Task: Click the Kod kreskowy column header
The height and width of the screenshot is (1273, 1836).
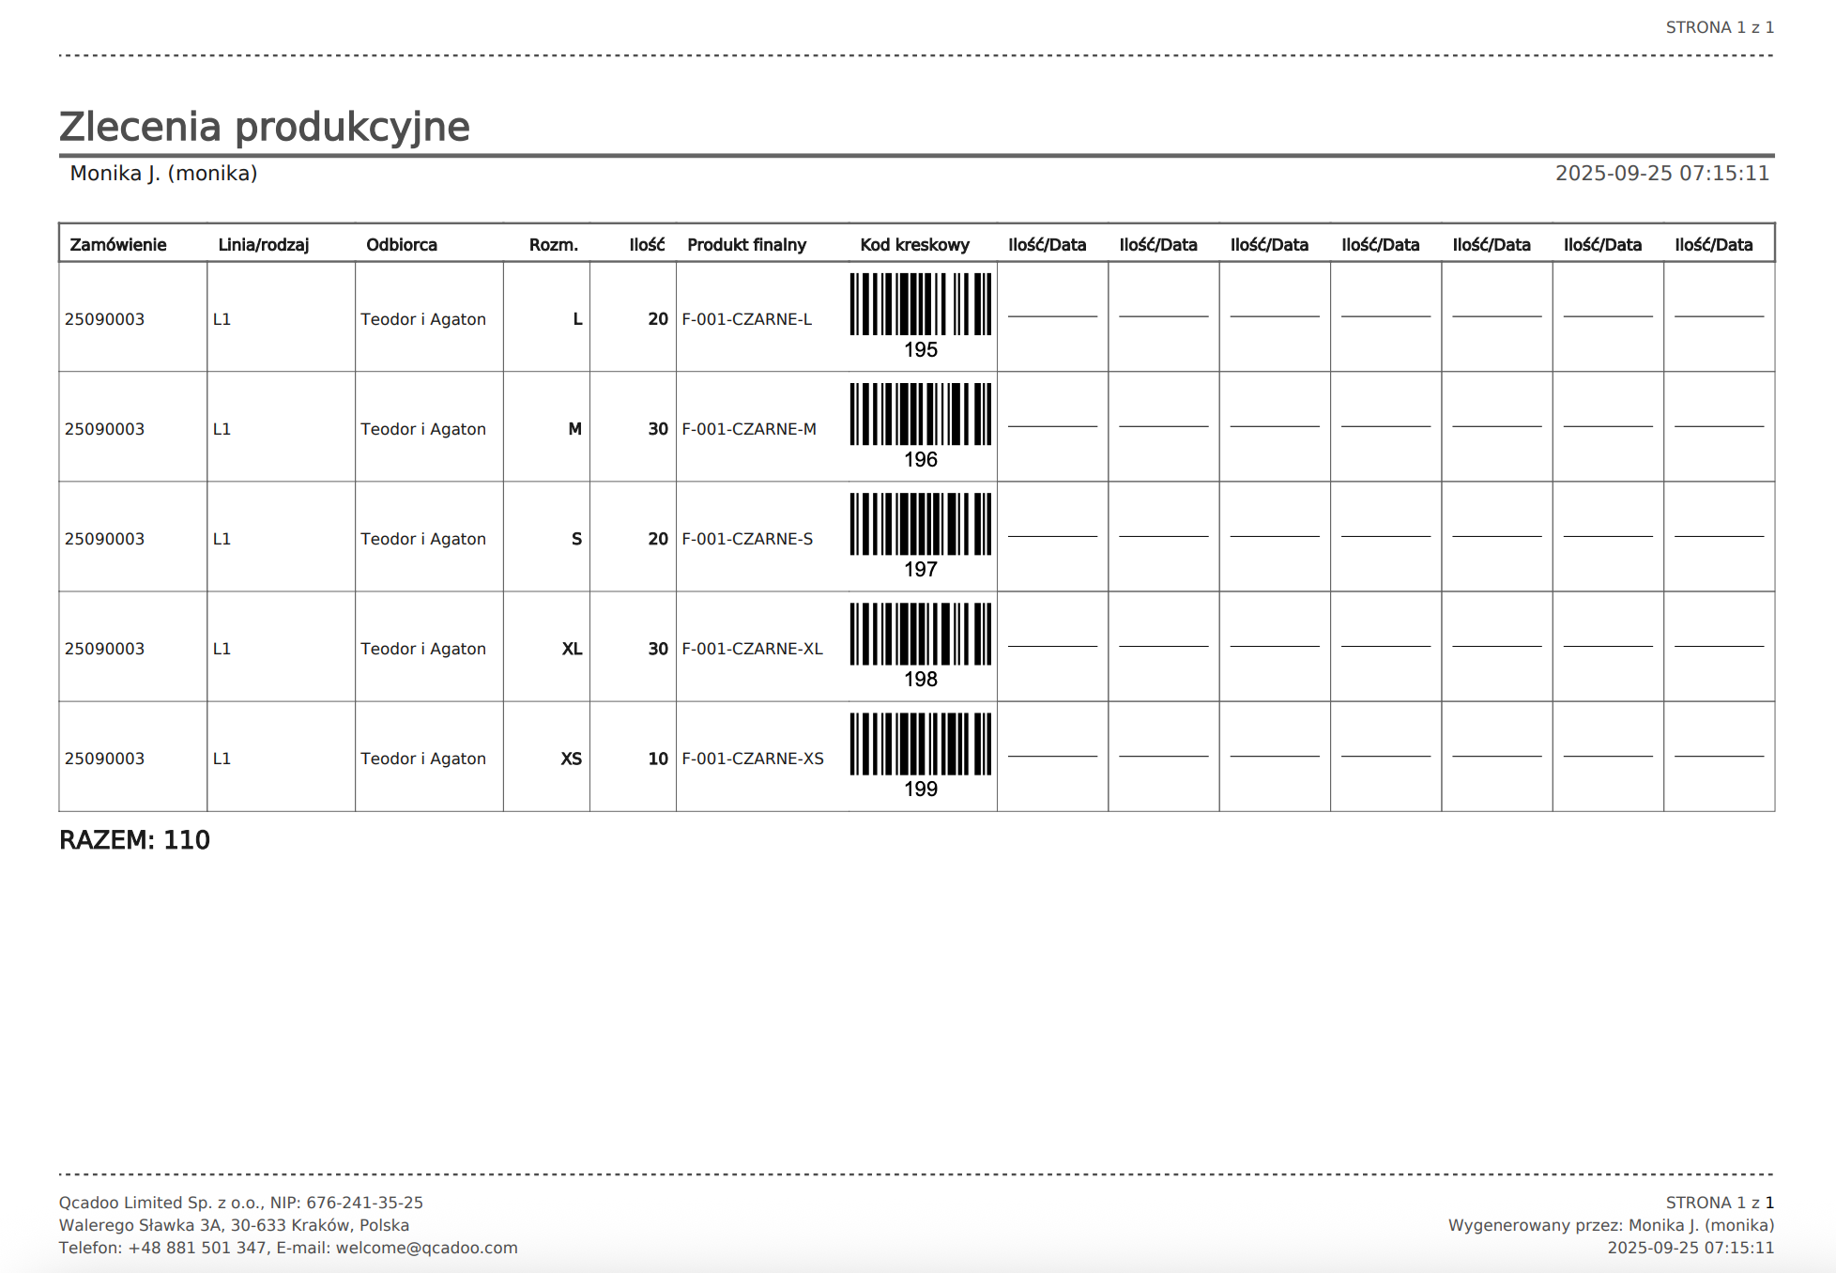Action: click(x=914, y=245)
